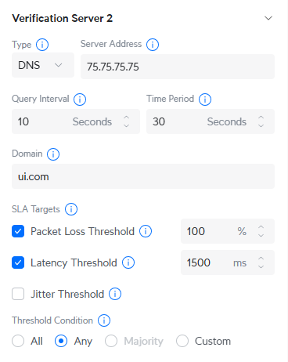
Task: Uncheck the Packet Loss Threshold checkbox
Action: pos(18,231)
